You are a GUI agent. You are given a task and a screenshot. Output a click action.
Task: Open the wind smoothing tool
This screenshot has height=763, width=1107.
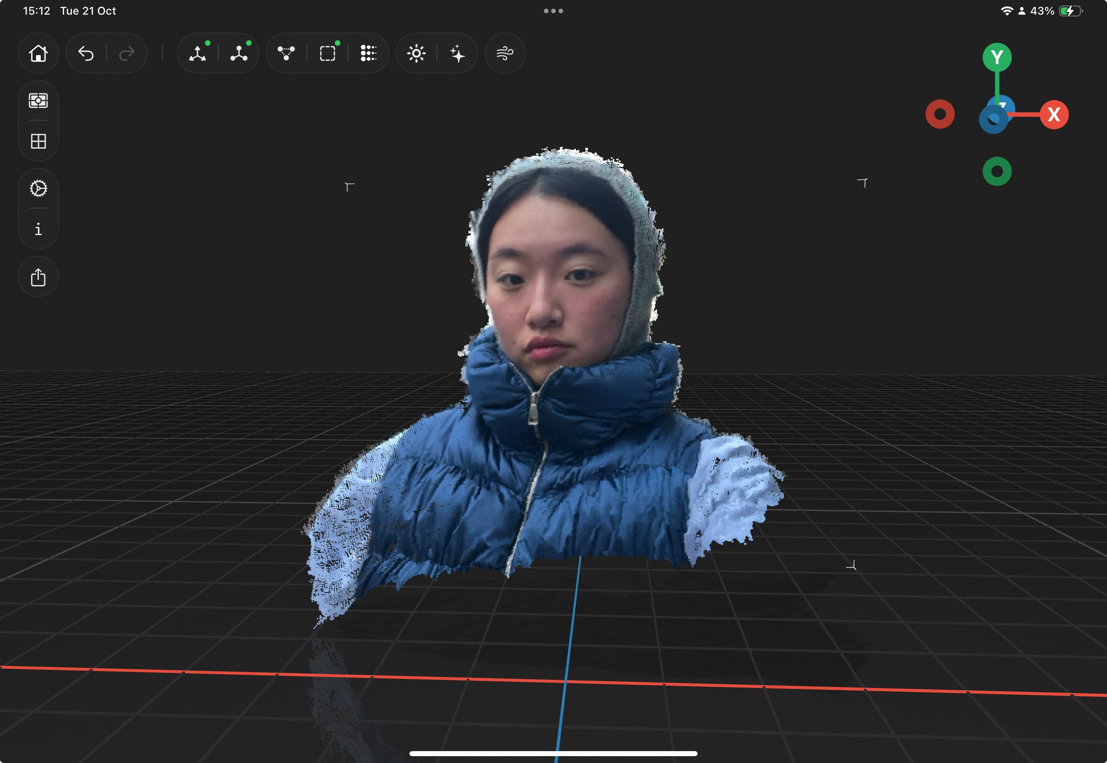505,53
